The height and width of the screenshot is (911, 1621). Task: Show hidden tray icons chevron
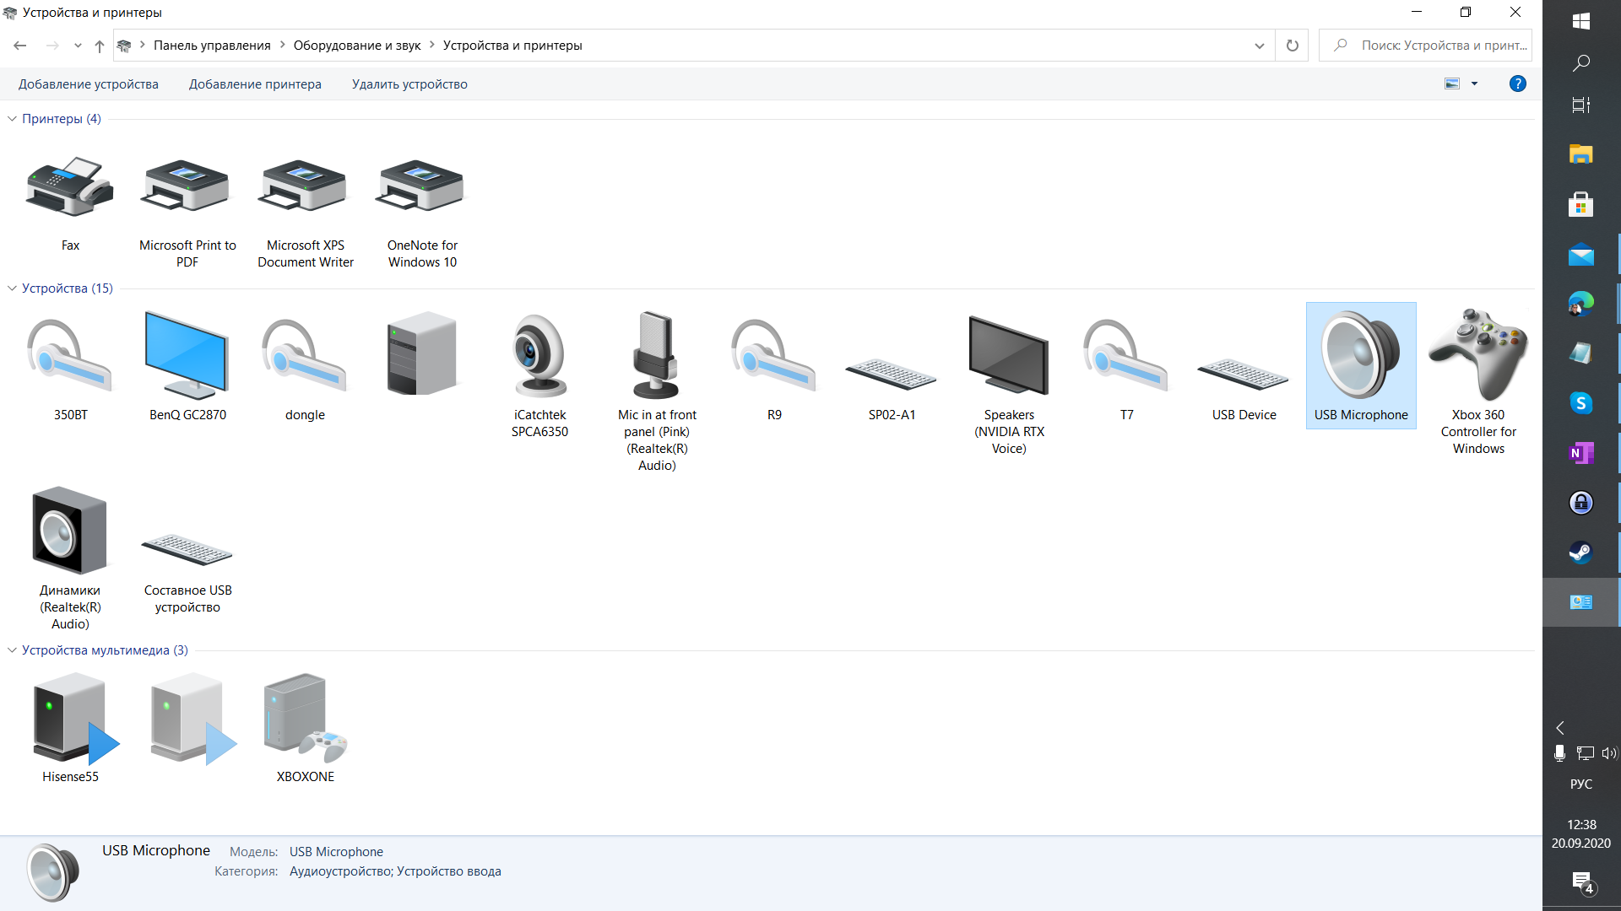pyautogui.click(x=1560, y=728)
